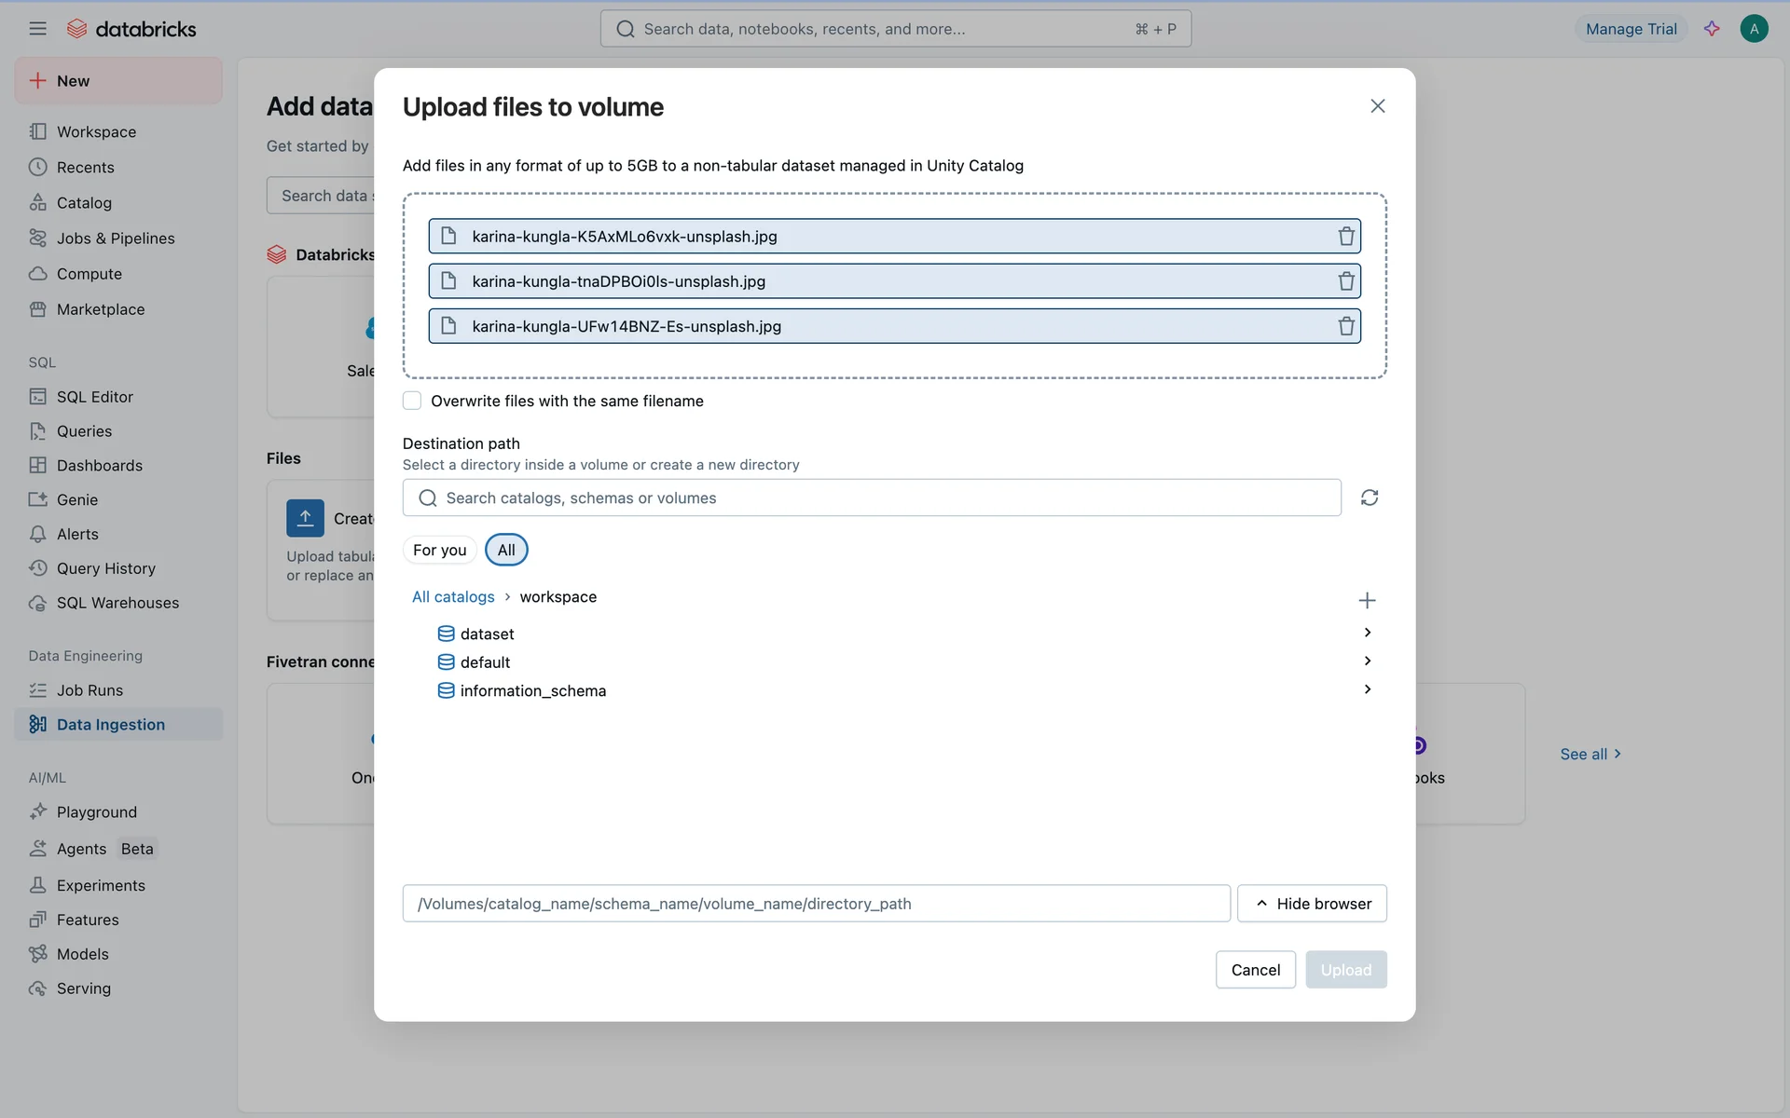Click the plus icon to create a schema
This screenshot has width=1790, height=1118.
click(x=1367, y=600)
